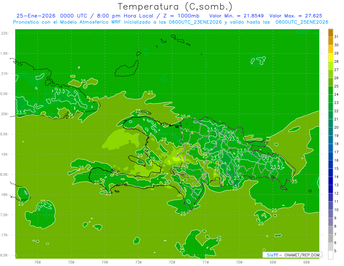Click the legend number '15'

[x=336, y=169]
